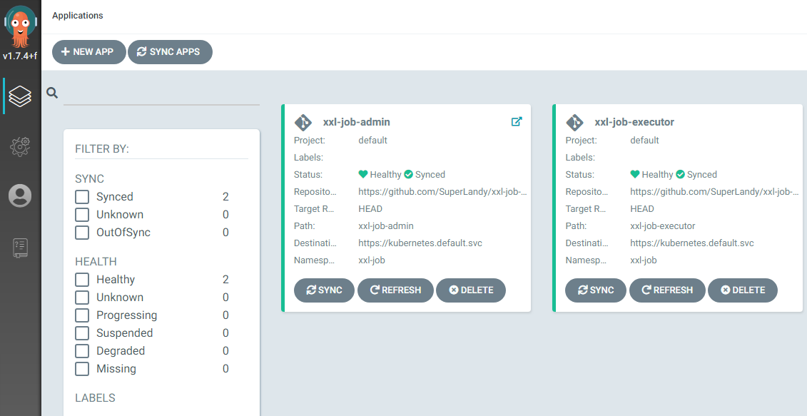The width and height of the screenshot is (807, 416).
Task: Tick the OutOfSync filter checkbox
Action: point(82,232)
